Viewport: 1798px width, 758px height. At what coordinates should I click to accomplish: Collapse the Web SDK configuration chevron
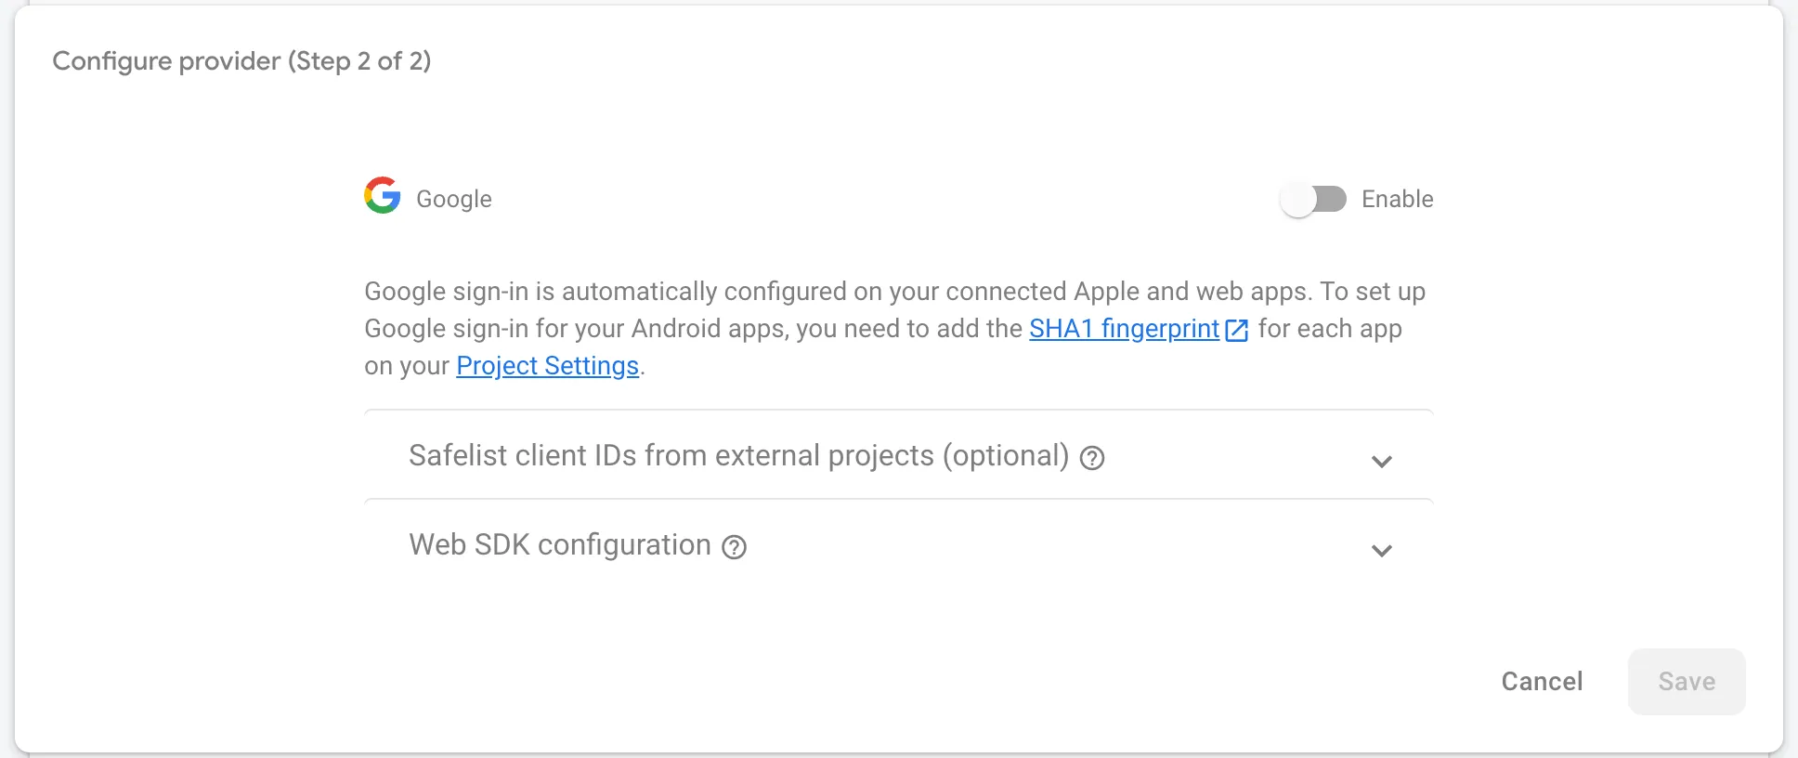[1382, 550]
